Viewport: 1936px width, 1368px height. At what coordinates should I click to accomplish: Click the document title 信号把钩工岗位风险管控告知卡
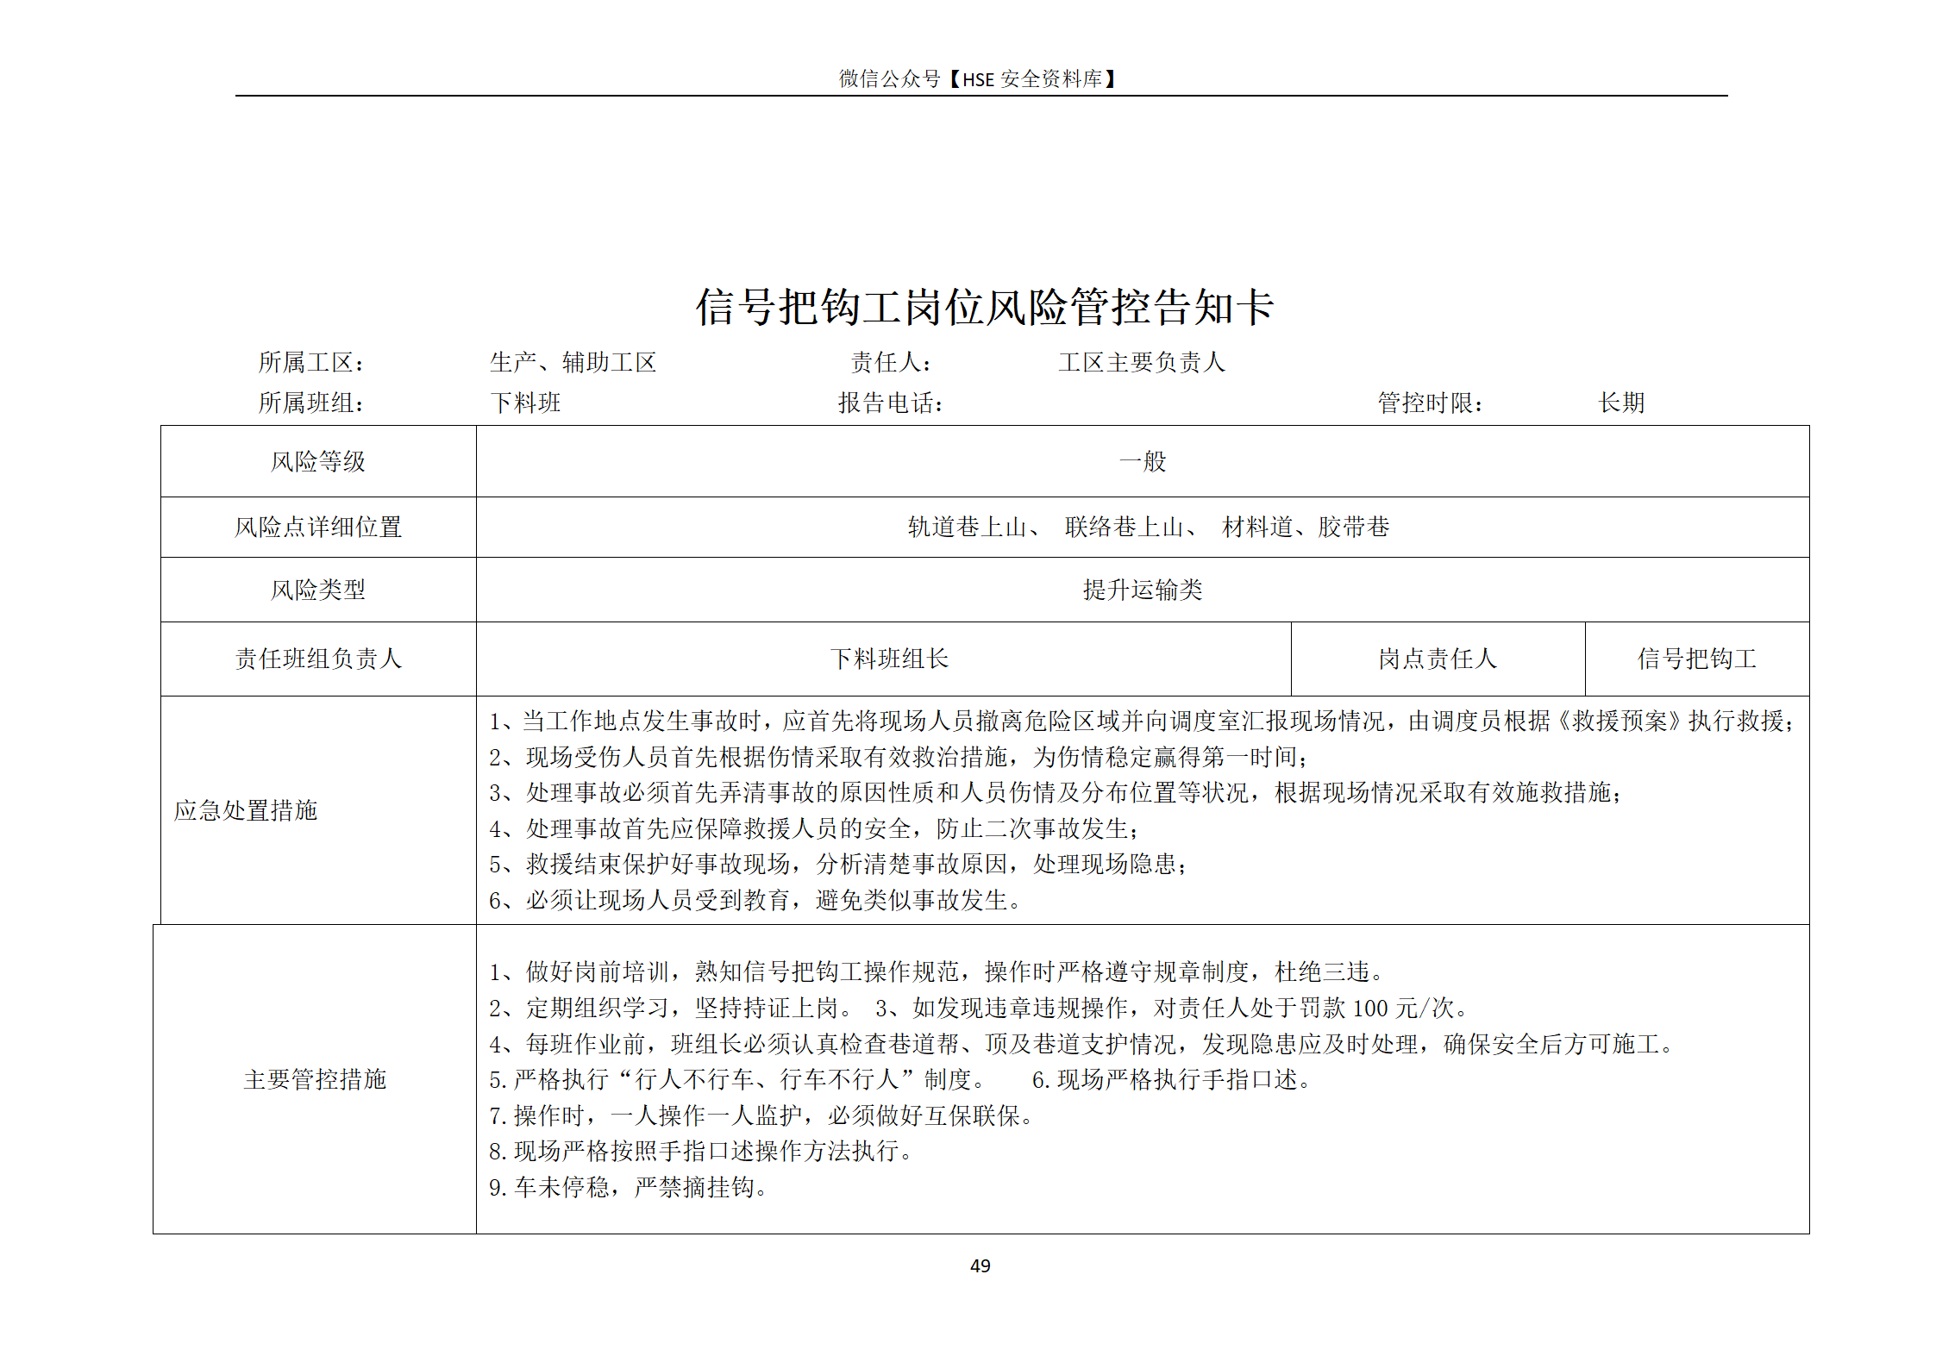984,308
